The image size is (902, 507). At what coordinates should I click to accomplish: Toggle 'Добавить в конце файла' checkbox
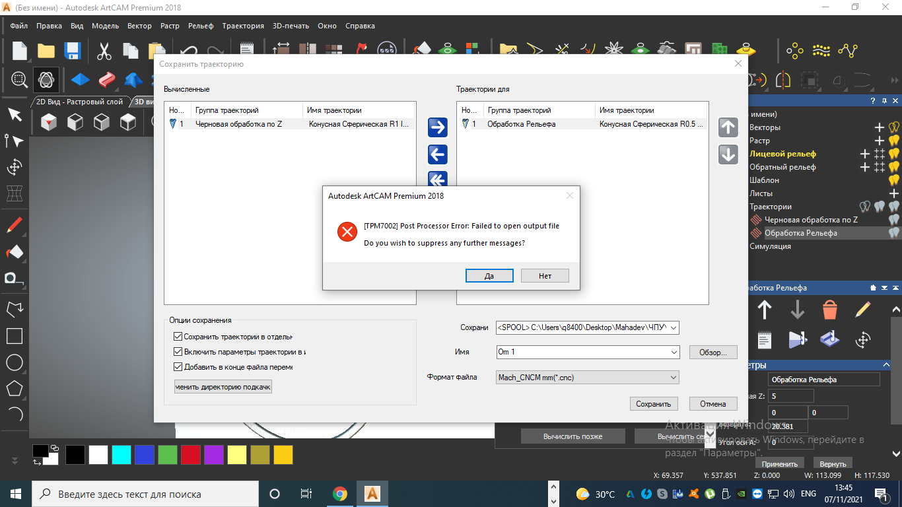pos(178,367)
